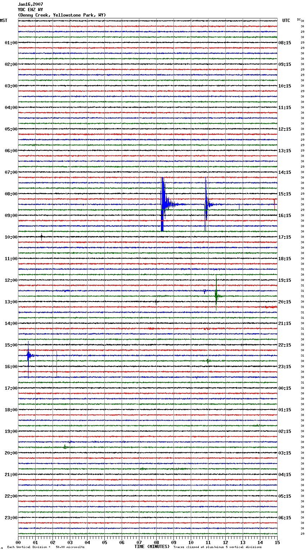Click the 16:15 UTC time label
The width and height of the screenshot is (306, 552).
(285, 216)
